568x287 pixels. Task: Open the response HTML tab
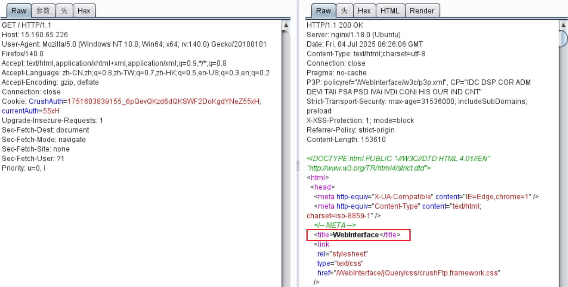(x=390, y=11)
